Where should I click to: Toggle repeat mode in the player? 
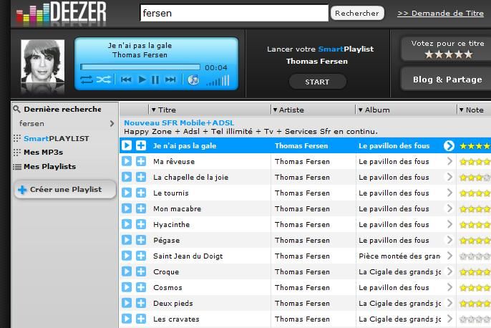pyautogui.click(x=87, y=80)
